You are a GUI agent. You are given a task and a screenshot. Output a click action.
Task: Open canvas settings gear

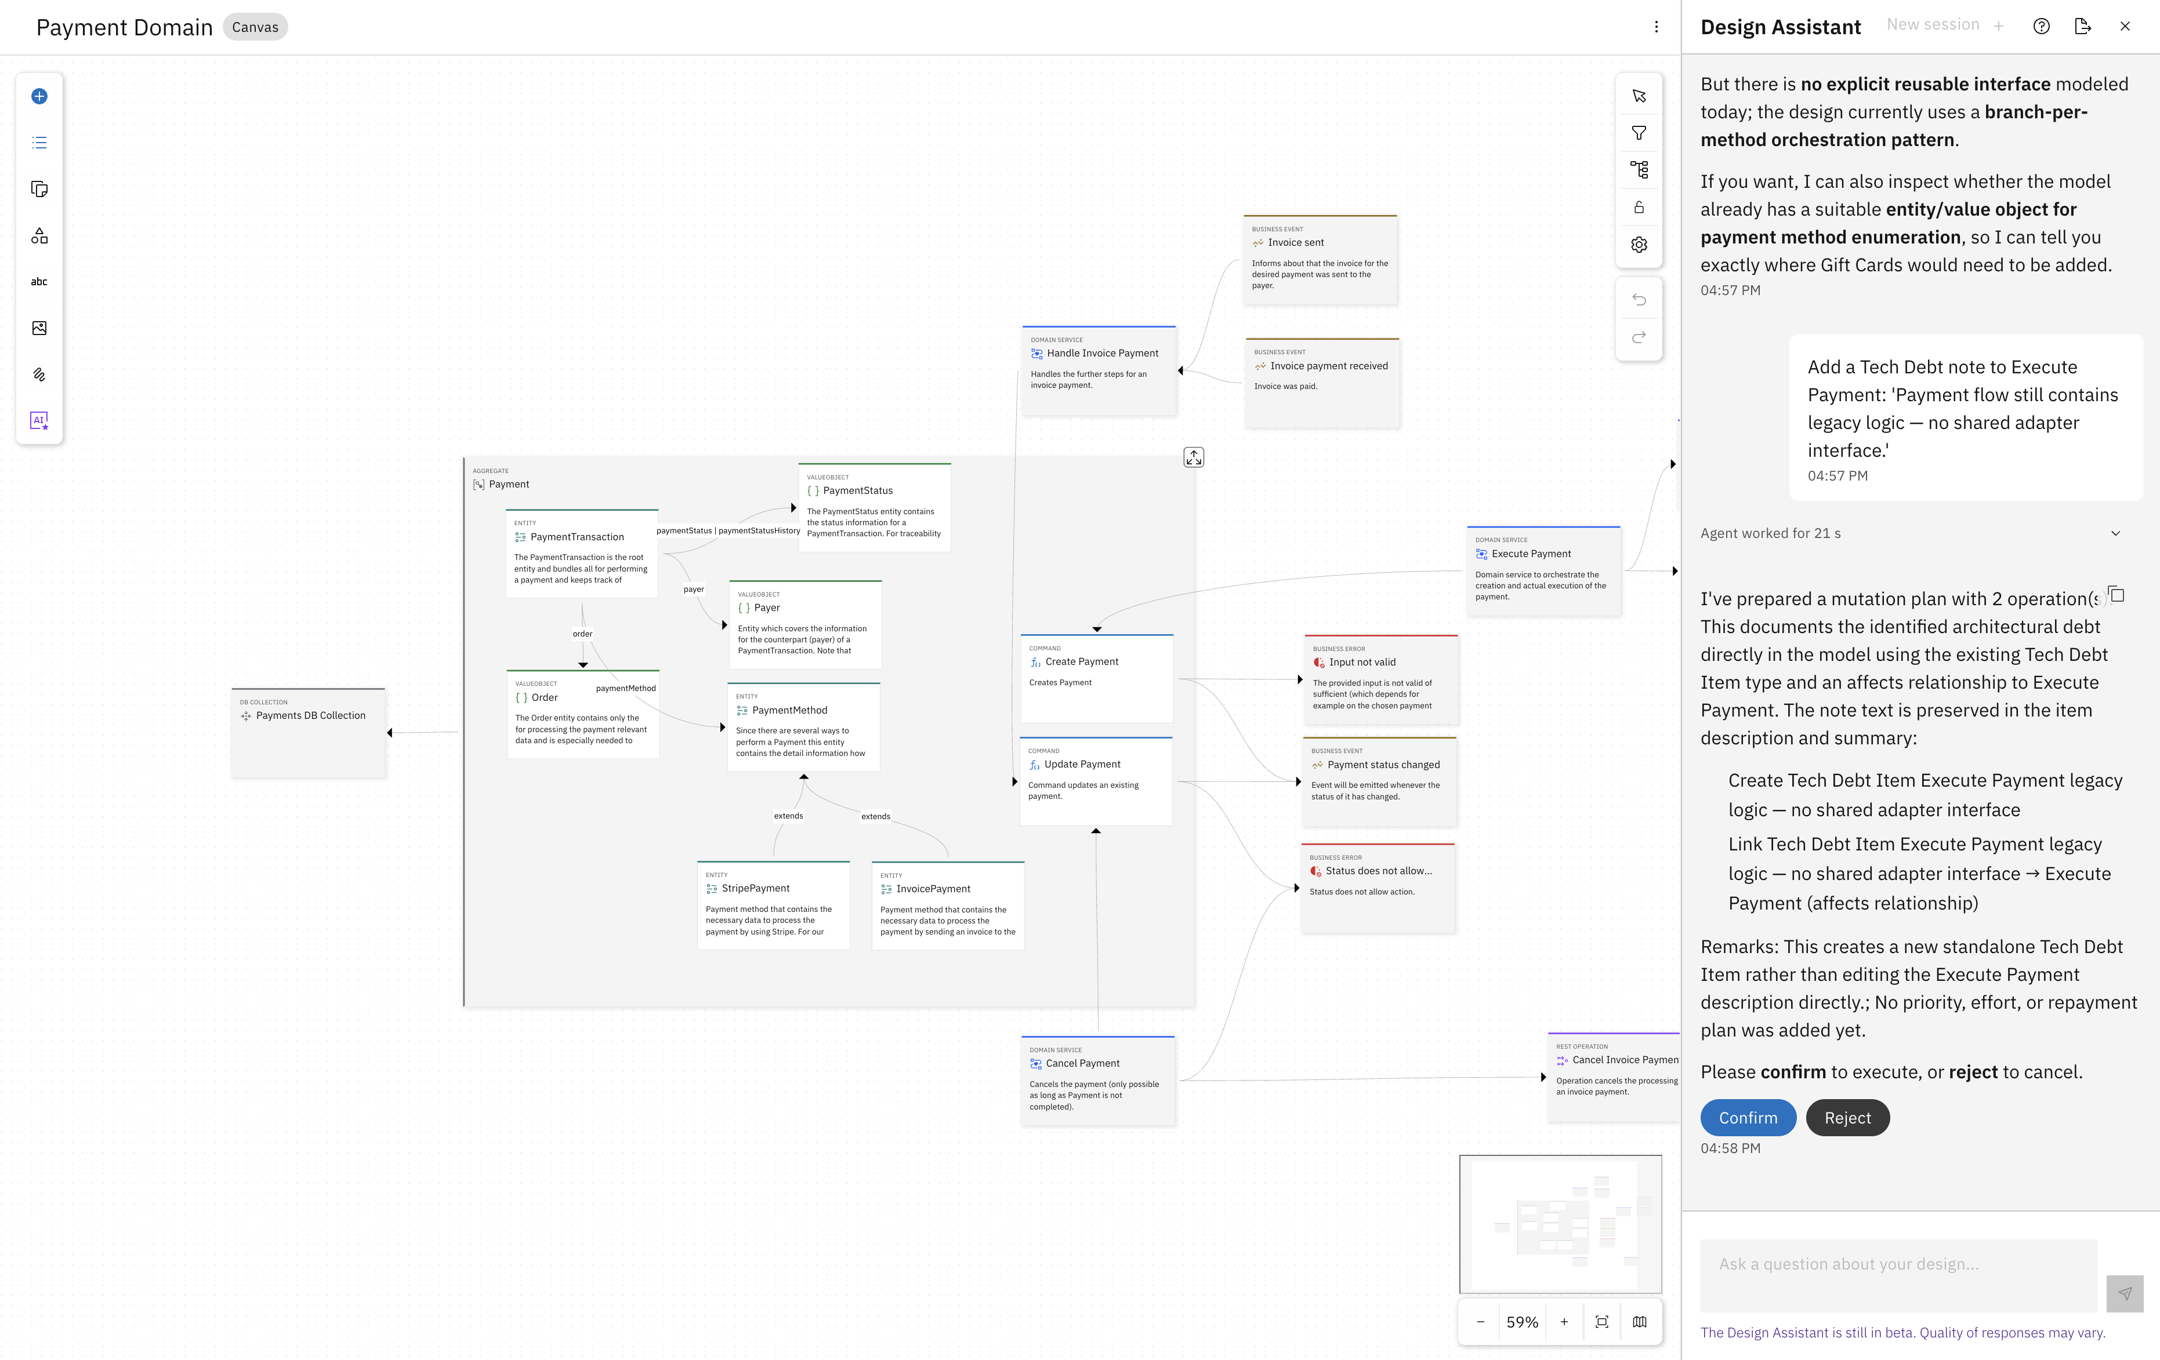1639,245
